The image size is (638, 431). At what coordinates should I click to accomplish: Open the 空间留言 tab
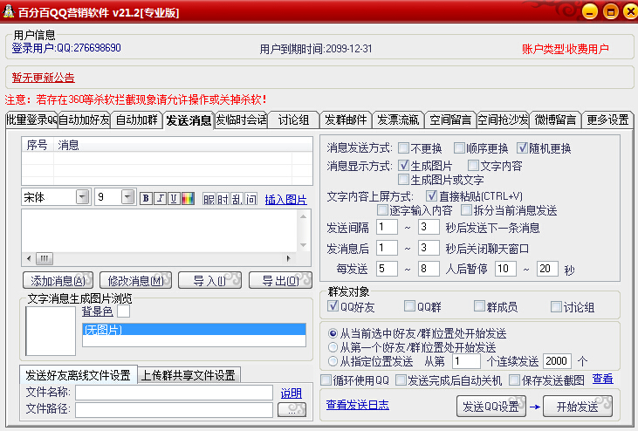coord(450,120)
